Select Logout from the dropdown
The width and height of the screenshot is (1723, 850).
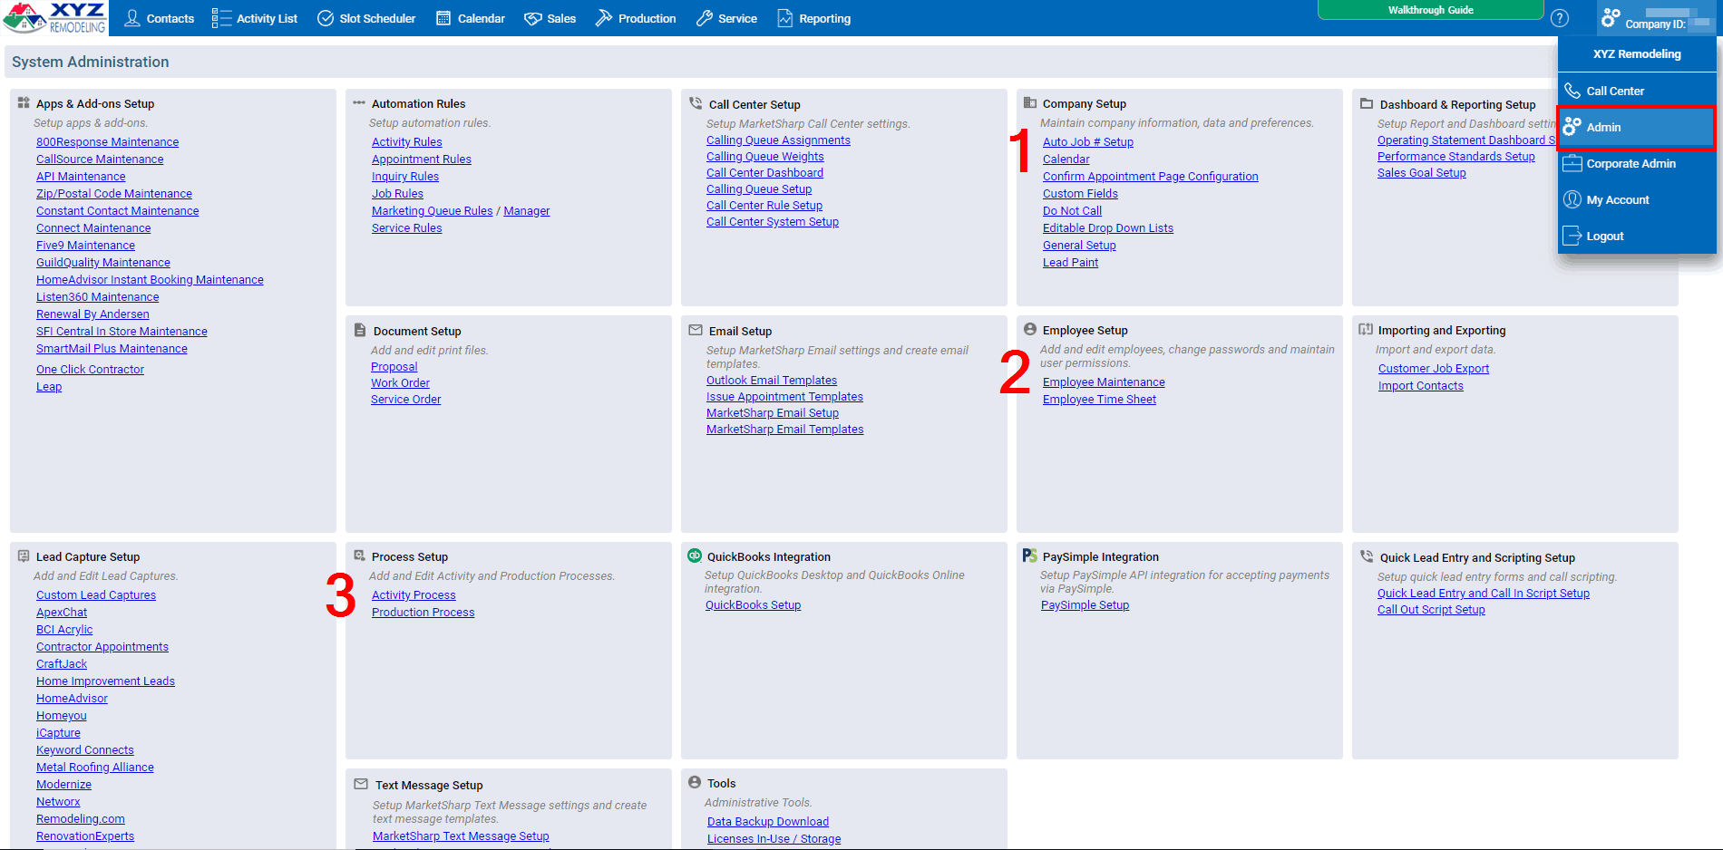pyautogui.click(x=1637, y=236)
